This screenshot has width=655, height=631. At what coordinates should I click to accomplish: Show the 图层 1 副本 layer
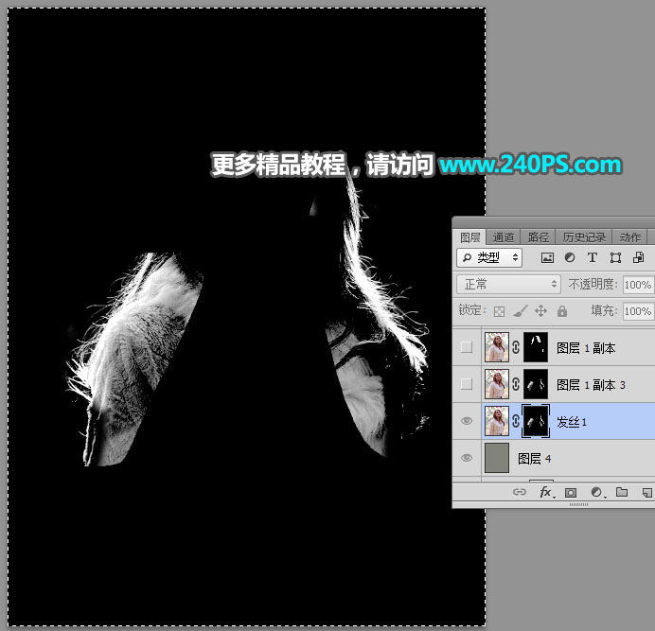467,347
